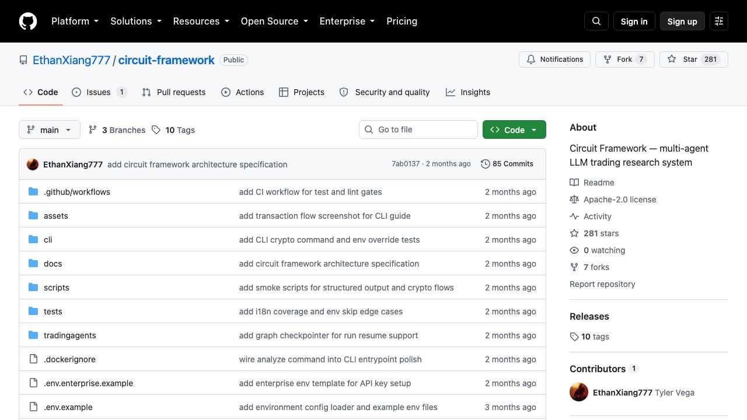Open commit 'add CI workflow for test and lint gates'
747x420 pixels.
310,192
